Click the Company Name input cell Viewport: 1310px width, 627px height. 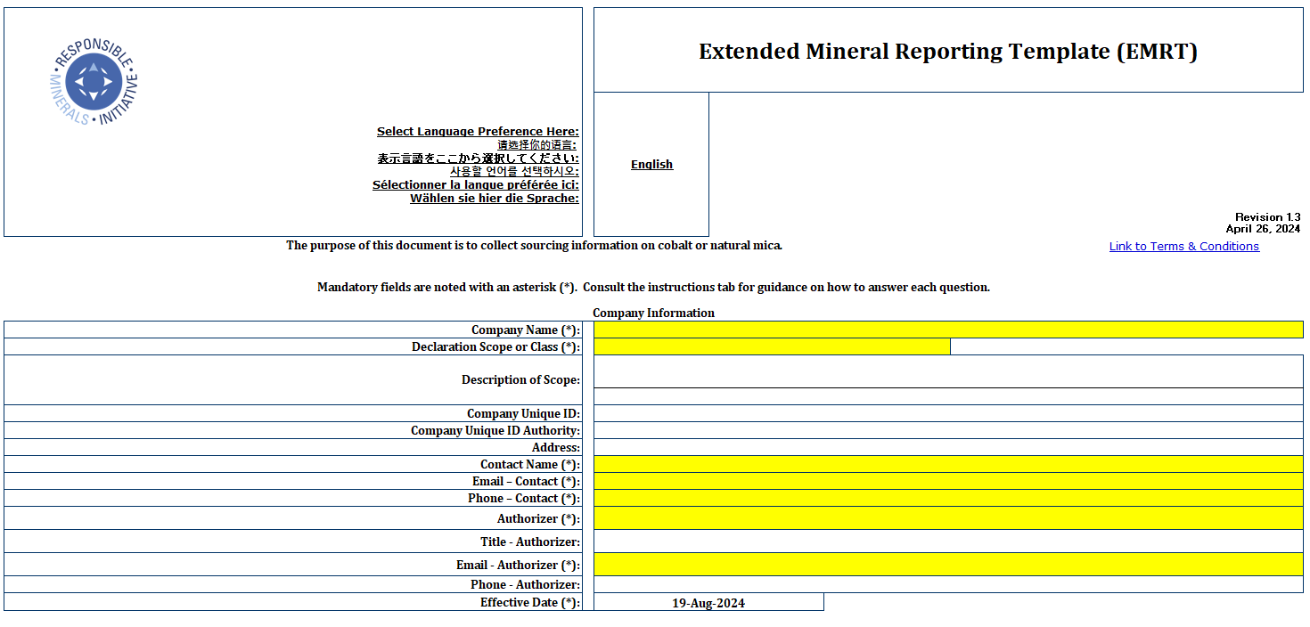pyautogui.click(x=945, y=330)
